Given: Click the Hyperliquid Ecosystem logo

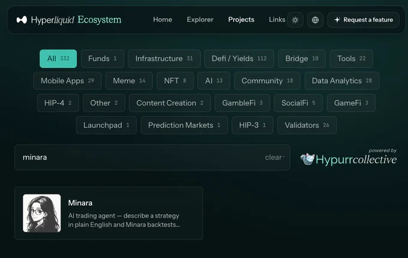Looking at the screenshot, I should point(68,20).
